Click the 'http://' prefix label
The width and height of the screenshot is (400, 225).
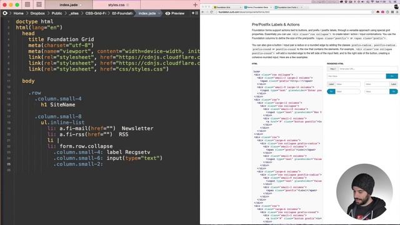tap(332, 69)
